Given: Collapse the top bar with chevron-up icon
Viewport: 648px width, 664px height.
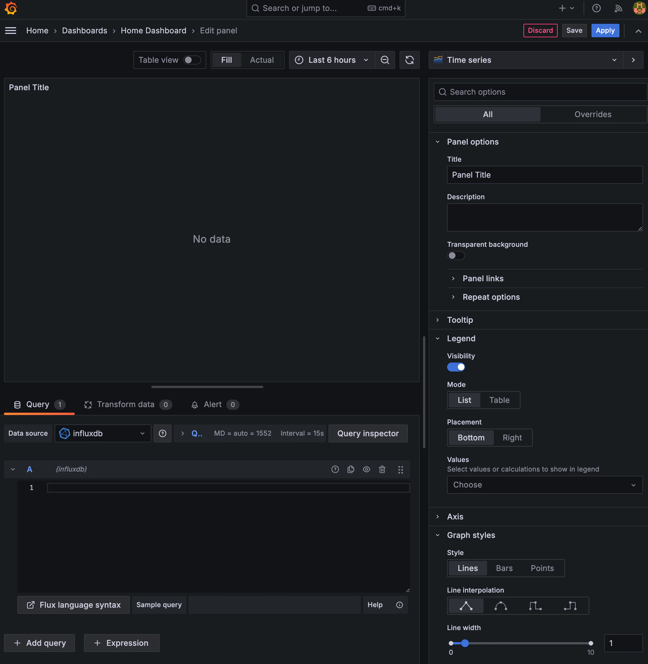Looking at the screenshot, I should (638, 31).
